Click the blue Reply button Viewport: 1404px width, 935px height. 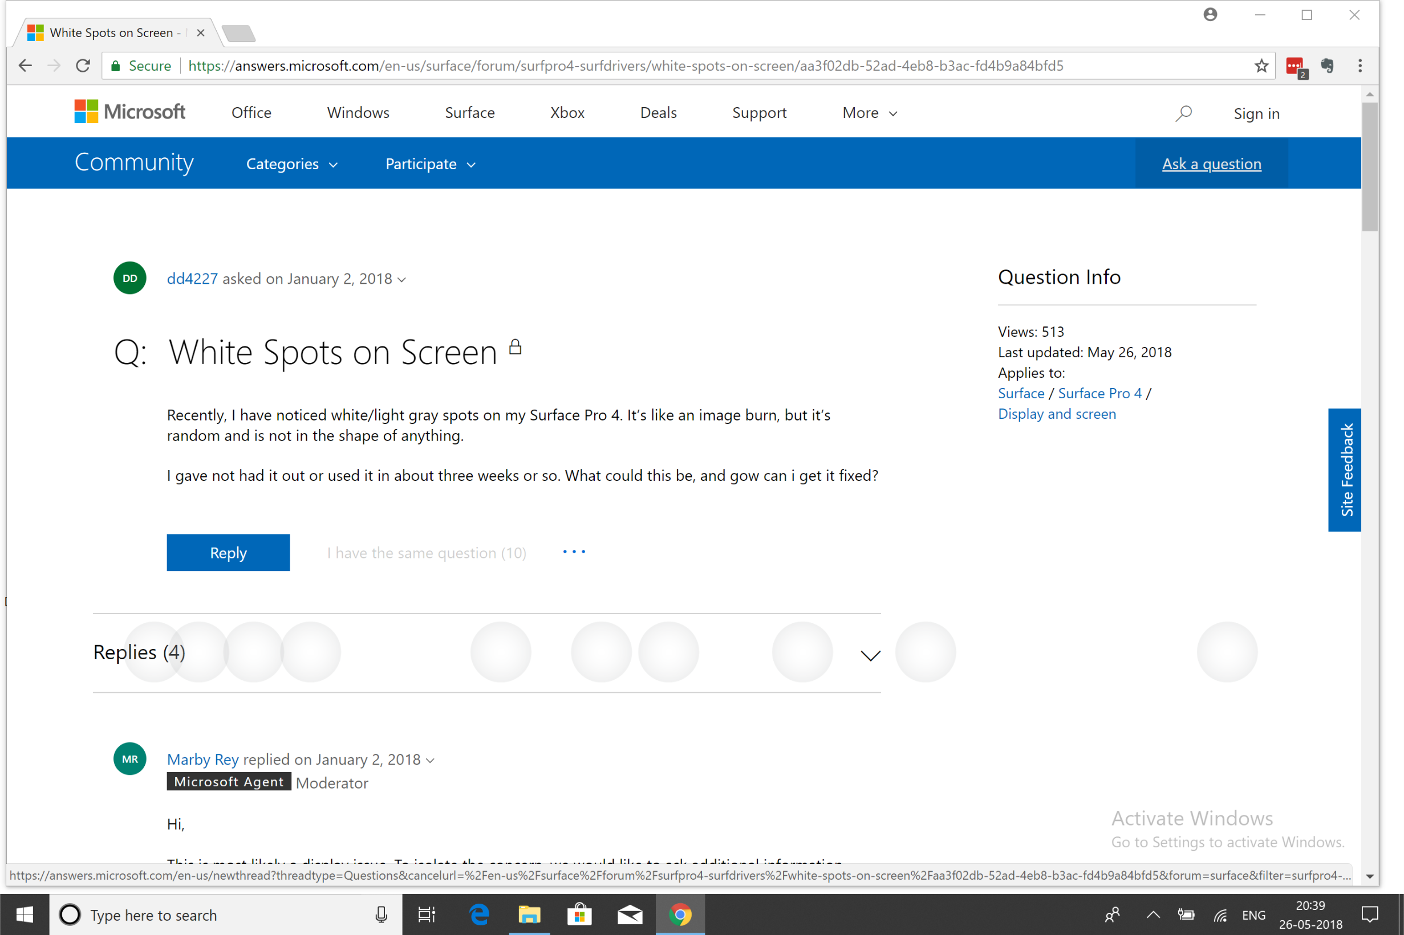click(x=228, y=552)
